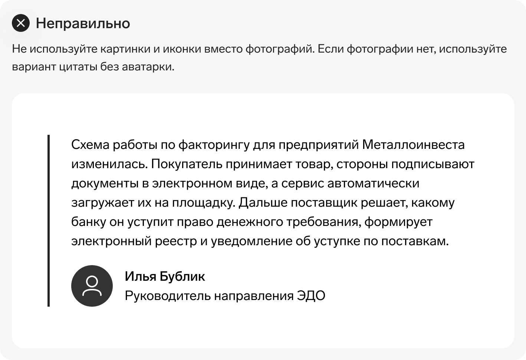
Task: Click the placeholder user avatar icon
Action: pyautogui.click(x=92, y=286)
